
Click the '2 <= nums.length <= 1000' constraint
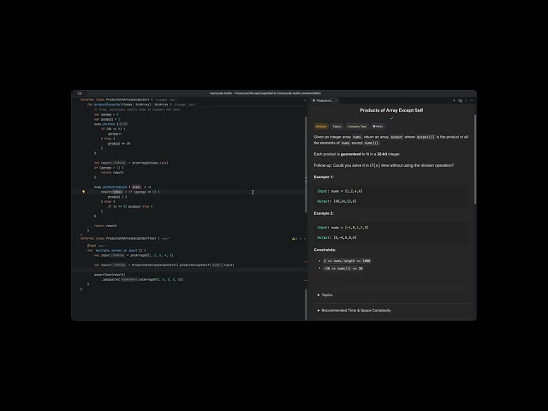(x=347, y=261)
